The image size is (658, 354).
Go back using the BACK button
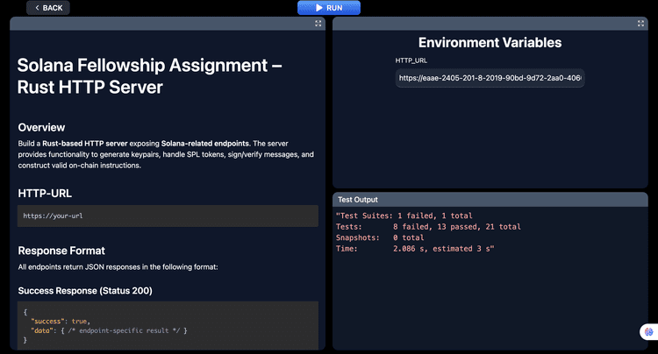pyautogui.click(x=48, y=8)
